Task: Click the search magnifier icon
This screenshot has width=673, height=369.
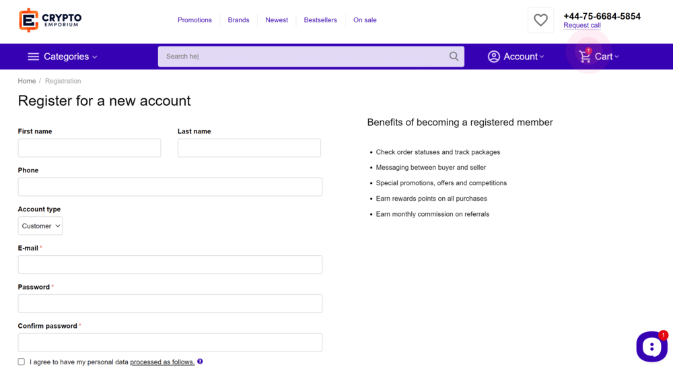Action: (454, 57)
